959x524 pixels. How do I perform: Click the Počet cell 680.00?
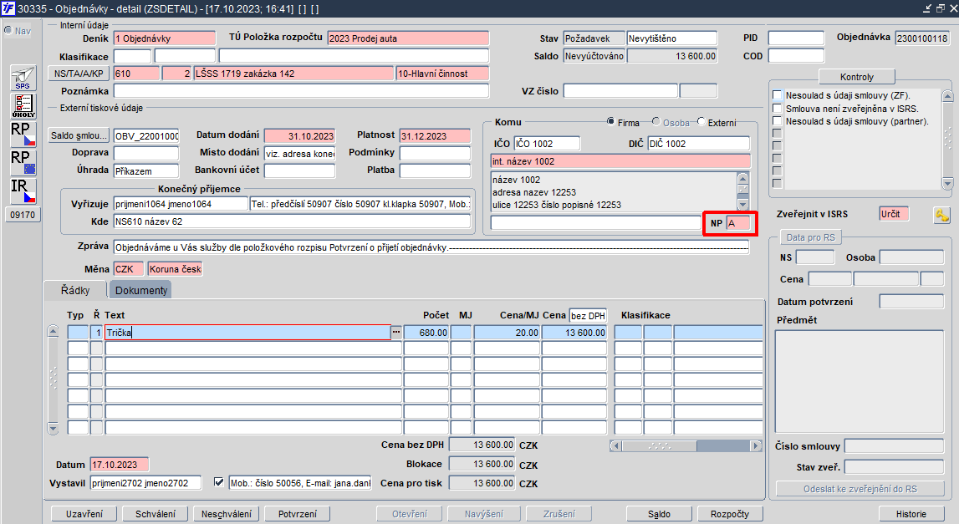426,333
